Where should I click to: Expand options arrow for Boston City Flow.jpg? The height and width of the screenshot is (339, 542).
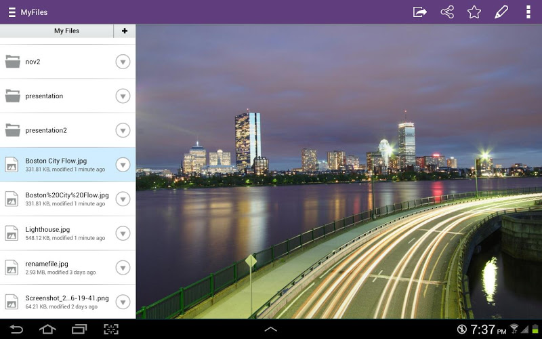click(x=123, y=165)
